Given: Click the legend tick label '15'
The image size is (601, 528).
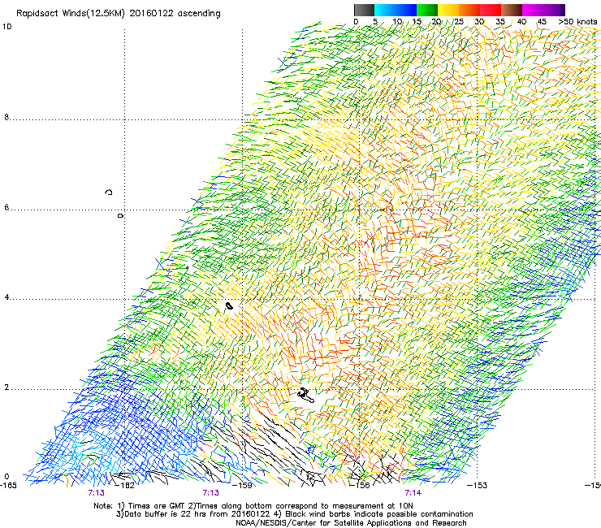Looking at the screenshot, I should 417,22.
